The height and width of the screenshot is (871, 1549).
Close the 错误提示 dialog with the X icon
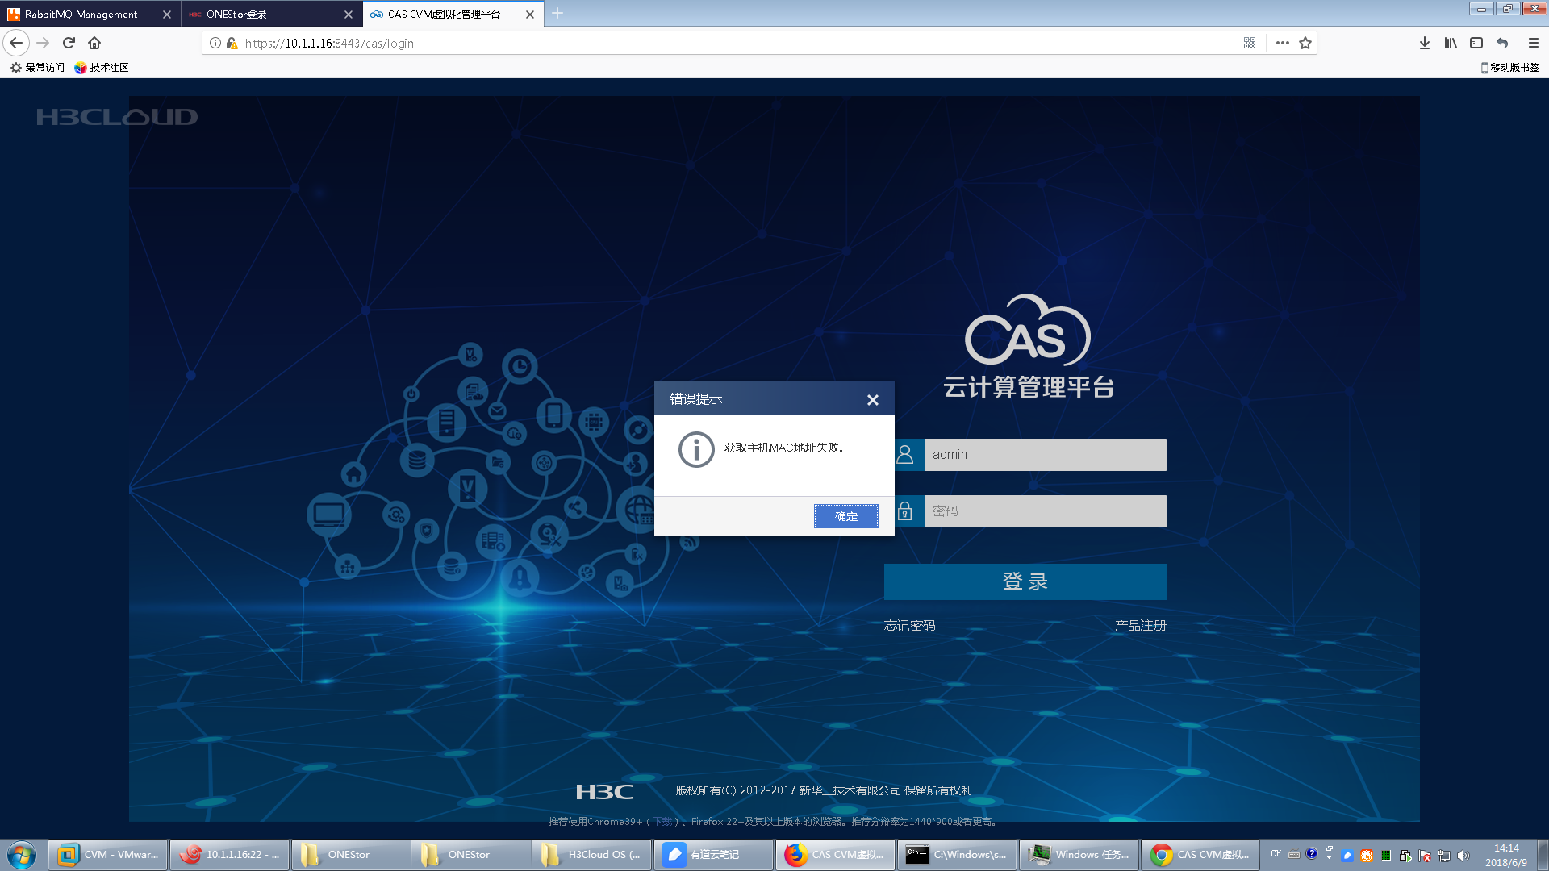(872, 400)
